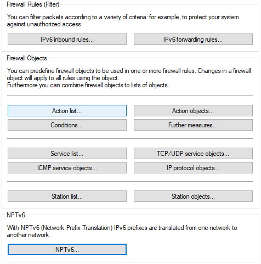Click the Action list button

coord(67,111)
